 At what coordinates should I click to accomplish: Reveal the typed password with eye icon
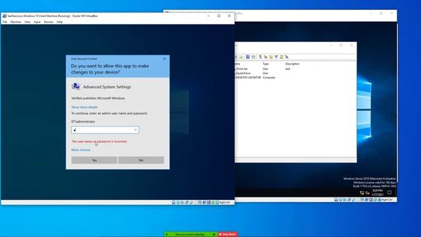(x=136, y=130)
